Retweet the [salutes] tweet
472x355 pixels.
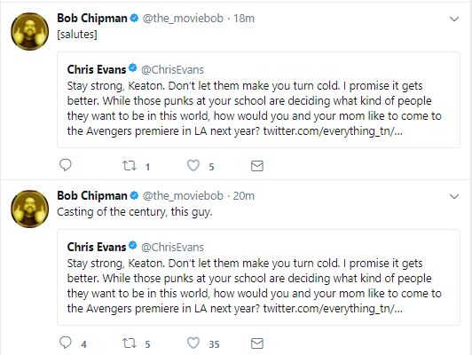tap(130, 166)
